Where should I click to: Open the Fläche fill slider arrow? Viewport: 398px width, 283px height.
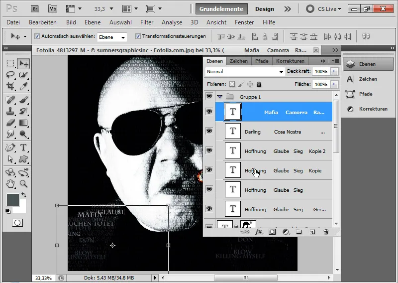tap(334, 84)
